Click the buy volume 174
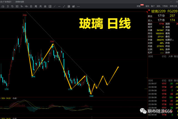 [x=172, y=20]
